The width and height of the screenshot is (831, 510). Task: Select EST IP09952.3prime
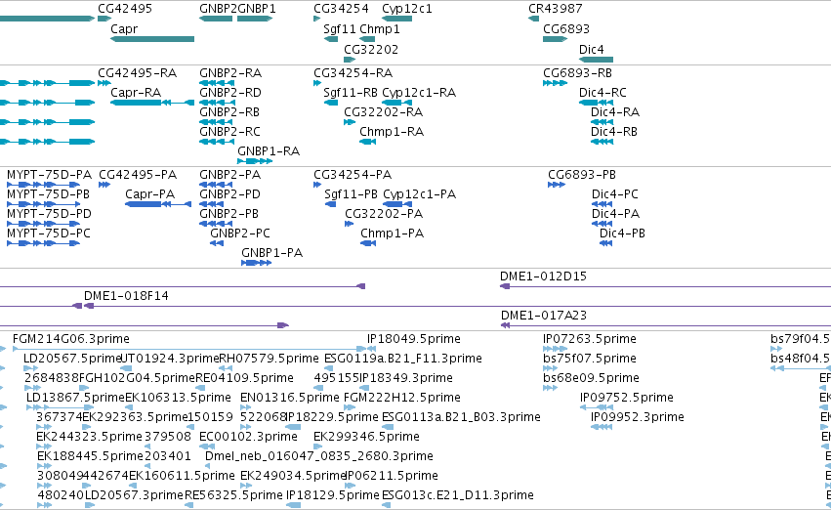638,418
